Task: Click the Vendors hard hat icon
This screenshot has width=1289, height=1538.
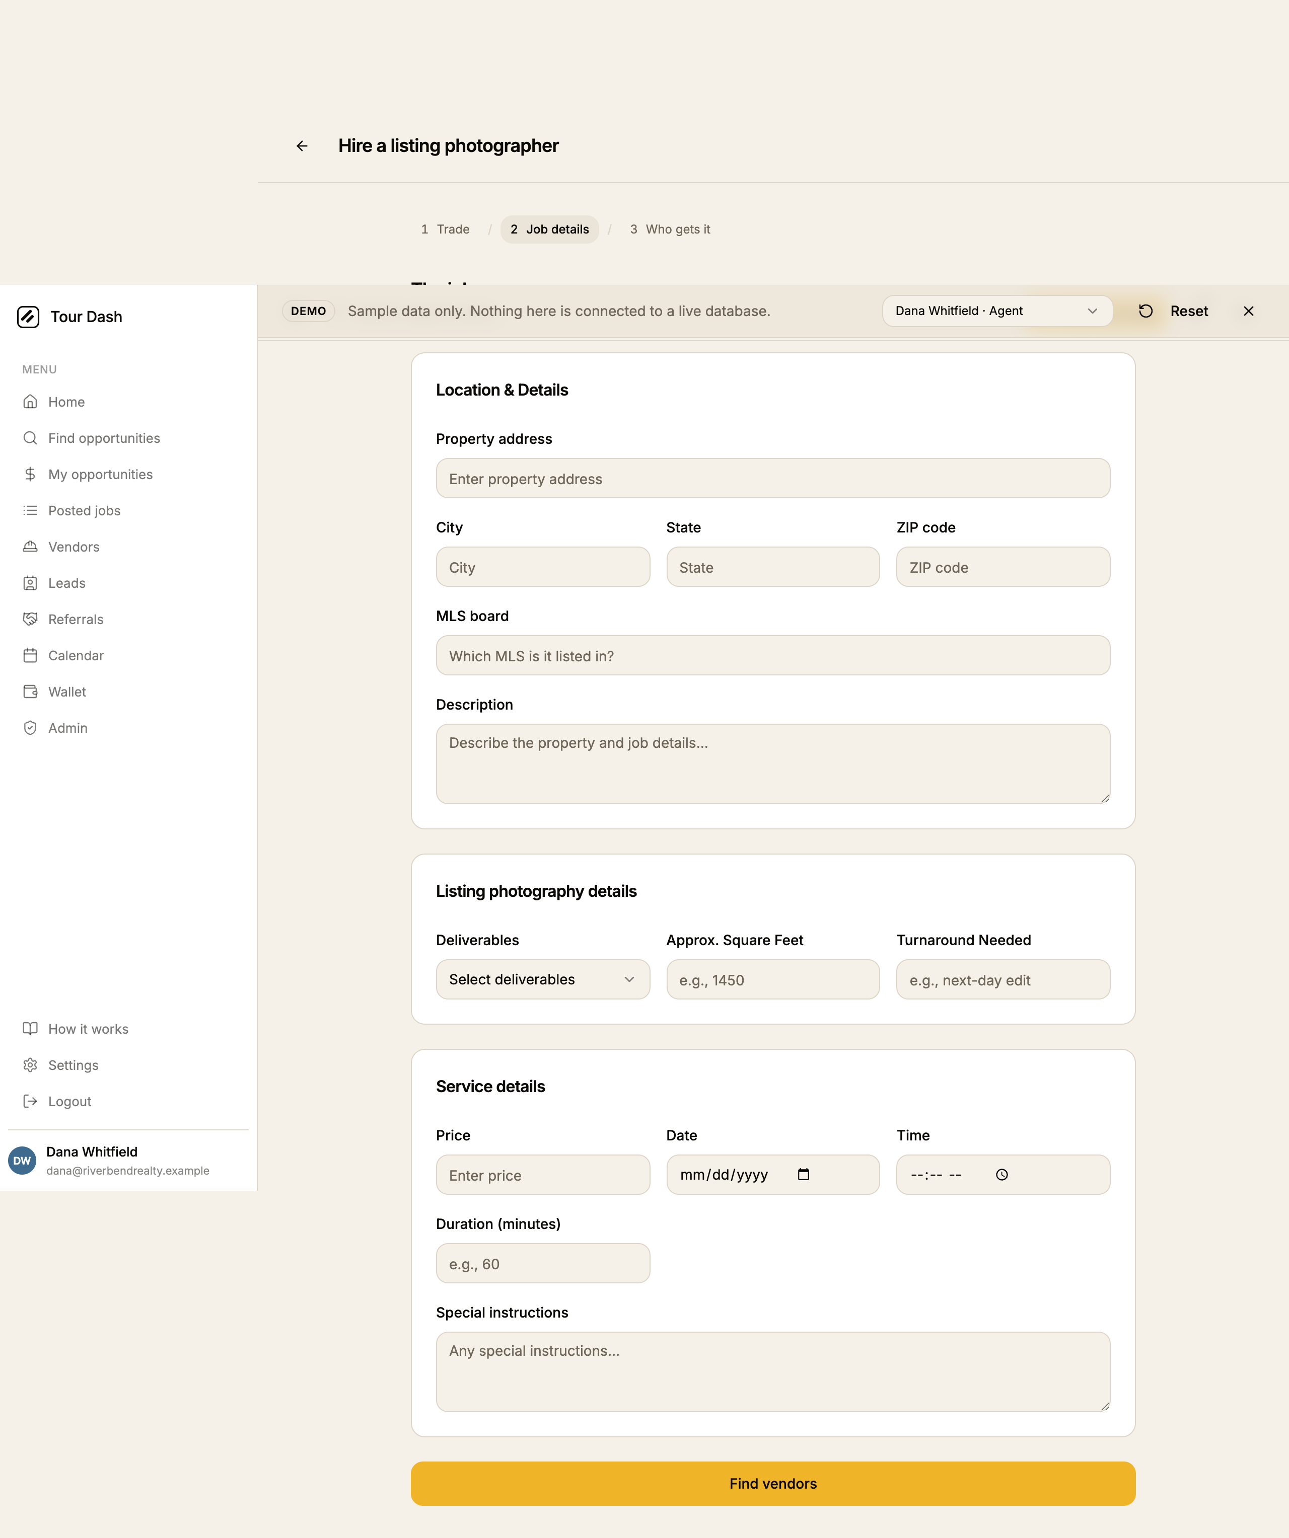Action: 30,547
